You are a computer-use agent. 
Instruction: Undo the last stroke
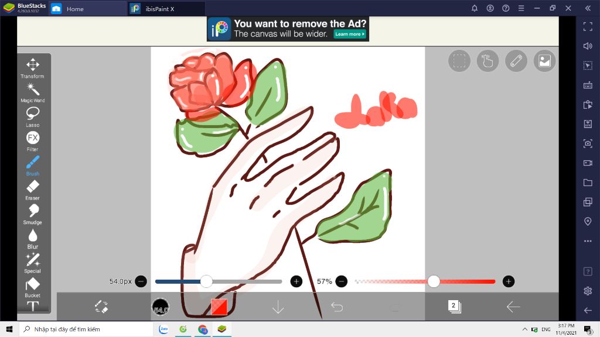[337, 307]
